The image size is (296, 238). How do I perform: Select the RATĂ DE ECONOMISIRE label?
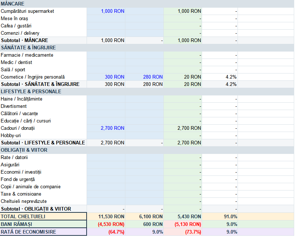pyautogui.click(x=28, y=232)
